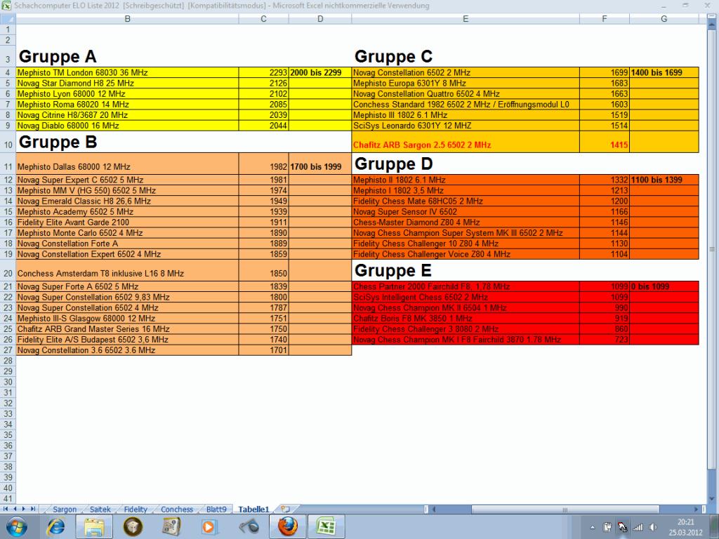Switch to the Sargon sheet tab
Screen dimensions: 719x539
pos(65,510)
